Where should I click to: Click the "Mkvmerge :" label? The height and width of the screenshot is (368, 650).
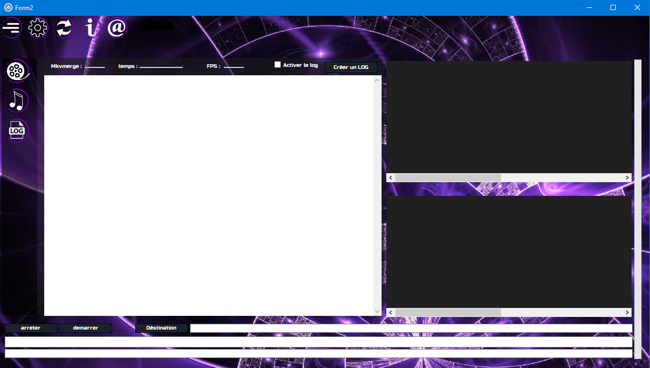[66, 66]
